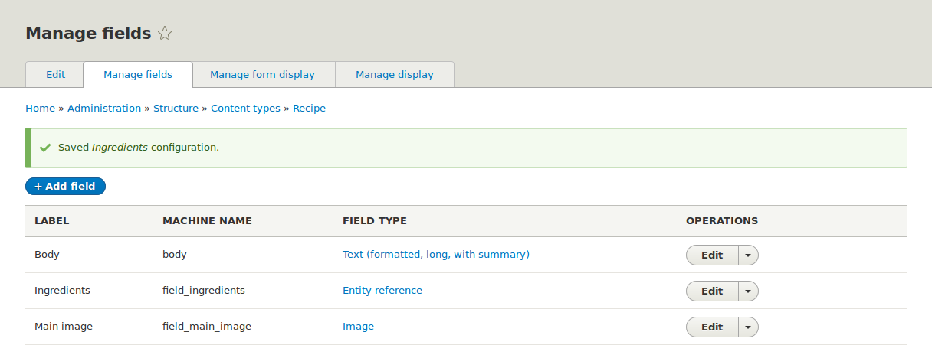Edit the Main image field
The image size is (932, 345).
click(712, 327)
